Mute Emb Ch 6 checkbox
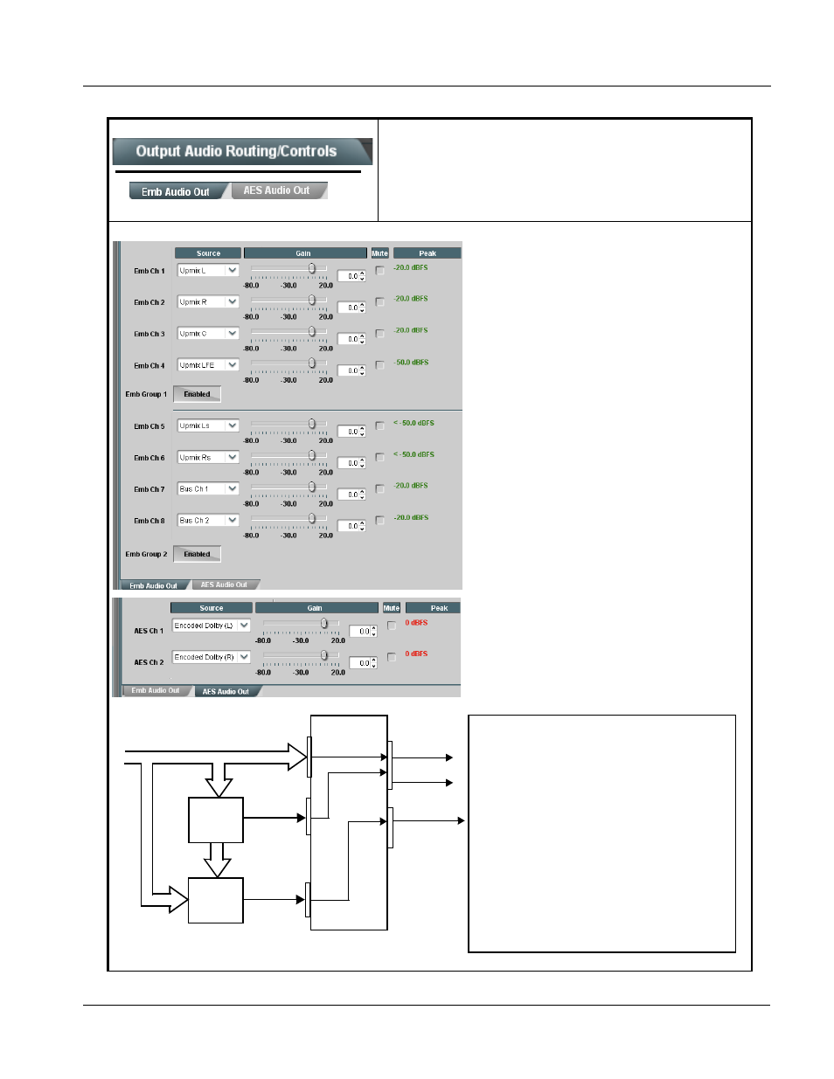The height and width of the screenshot is (1079, 834). point(380,458)
